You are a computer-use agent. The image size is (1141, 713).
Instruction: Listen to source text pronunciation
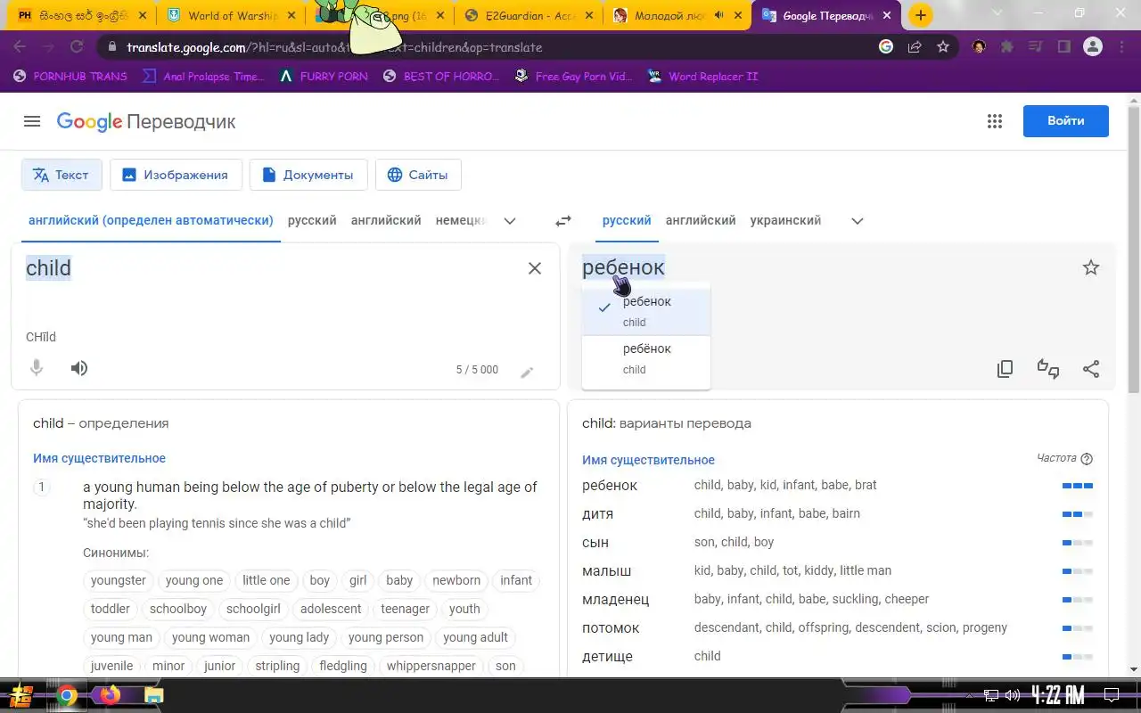pyautogui.click(x=79, y=368)
